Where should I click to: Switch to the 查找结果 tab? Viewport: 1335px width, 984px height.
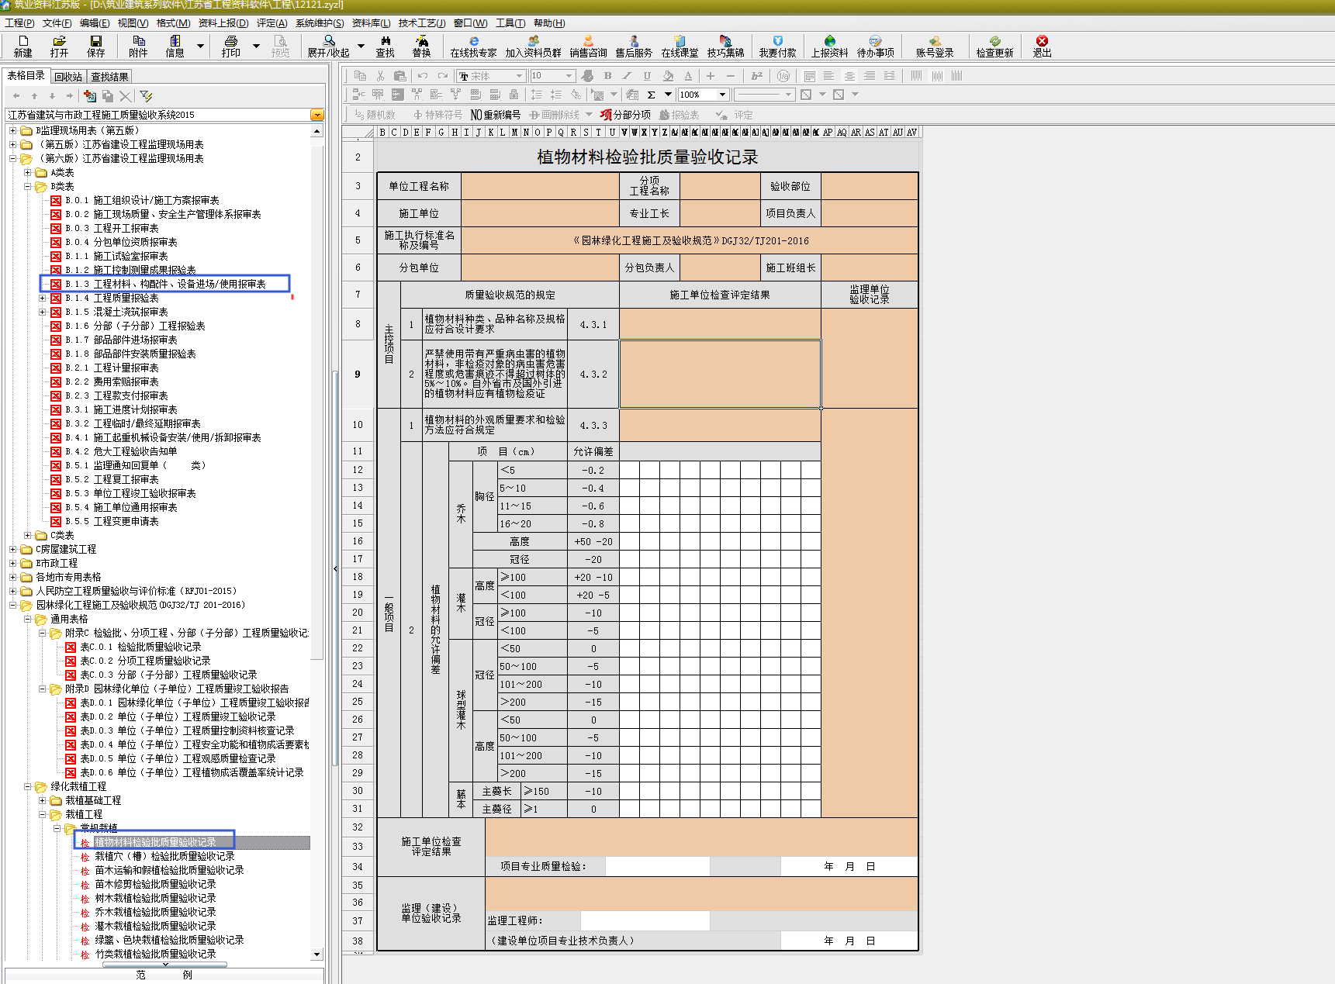[109, 77]
